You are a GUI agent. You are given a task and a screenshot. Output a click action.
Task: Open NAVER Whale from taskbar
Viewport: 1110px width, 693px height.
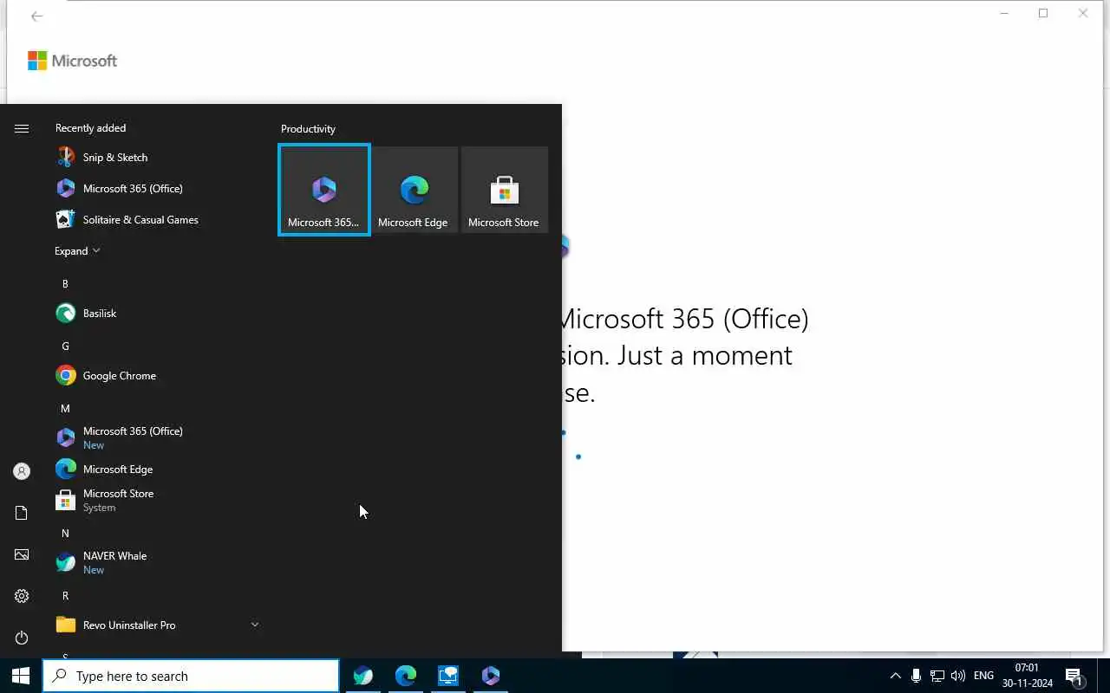[363, 676]
